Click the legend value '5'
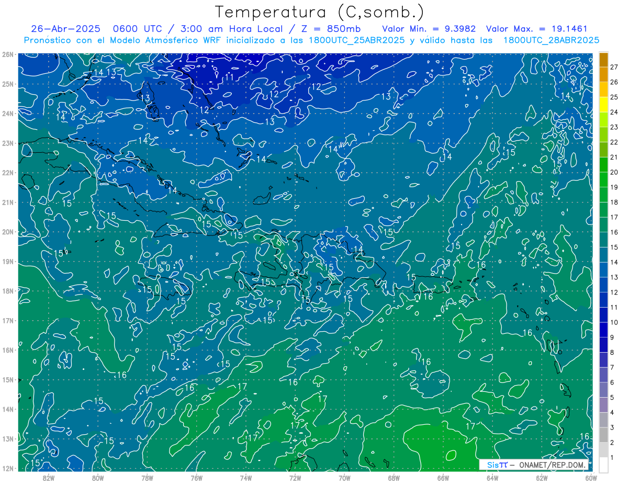This screenshot has width=628, height=485. 612,398
